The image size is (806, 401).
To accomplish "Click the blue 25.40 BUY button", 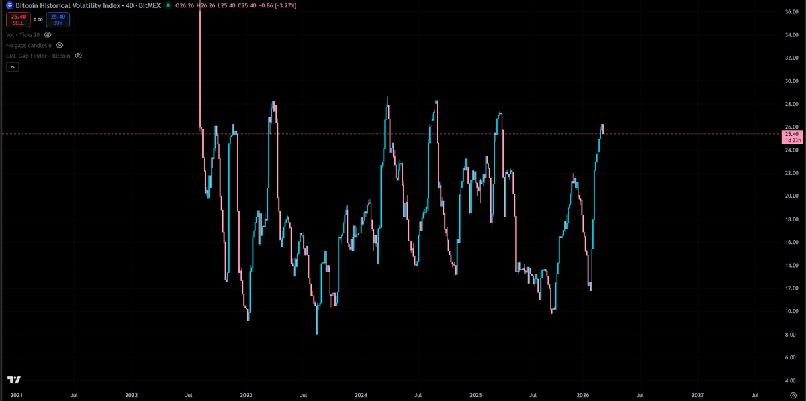I will (58, 19).
